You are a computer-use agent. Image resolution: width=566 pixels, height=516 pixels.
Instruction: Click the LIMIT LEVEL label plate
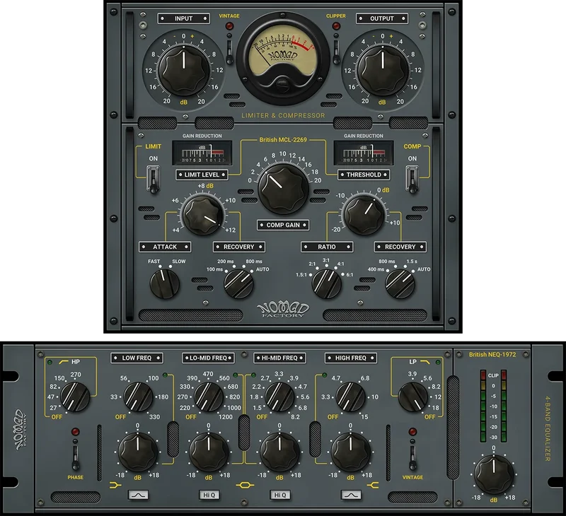[x=202, y=175]
